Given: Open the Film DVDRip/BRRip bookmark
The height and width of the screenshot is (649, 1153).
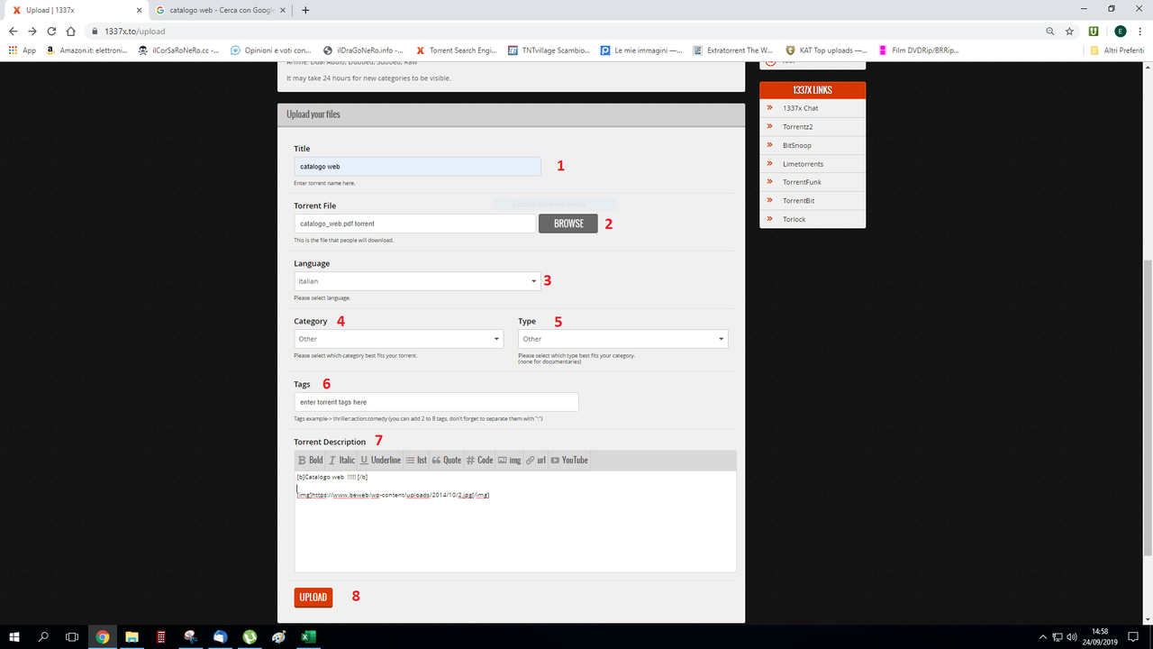Looking at the screenshot, I should coord(919,50).
